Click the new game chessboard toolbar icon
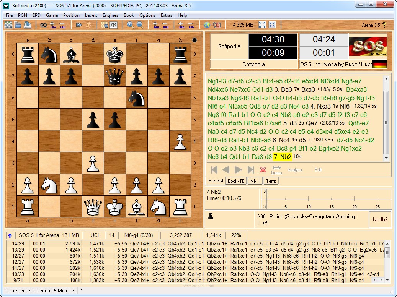 [x=8, y=25]
